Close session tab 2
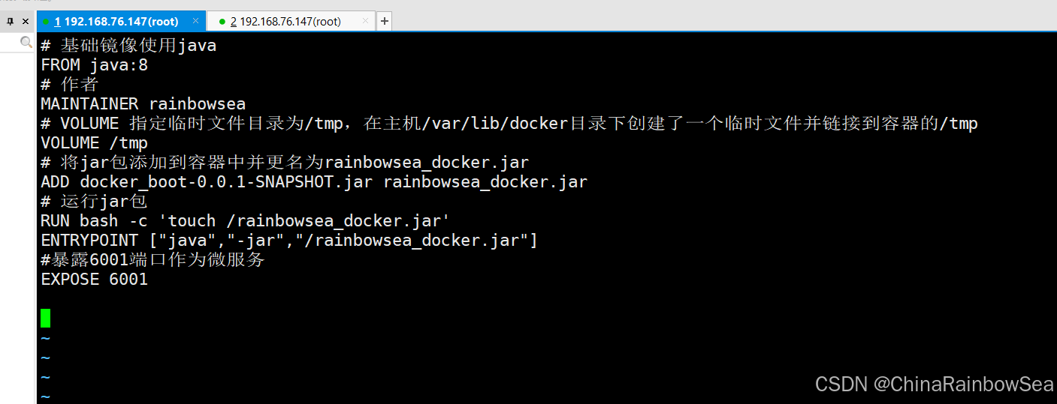 click(x=367, y=22)
